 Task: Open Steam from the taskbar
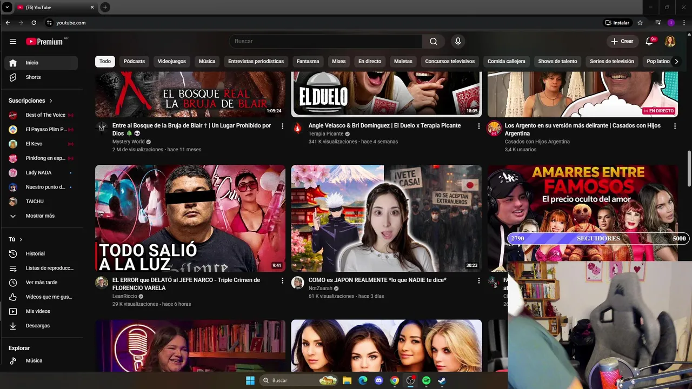pos(442,380)
